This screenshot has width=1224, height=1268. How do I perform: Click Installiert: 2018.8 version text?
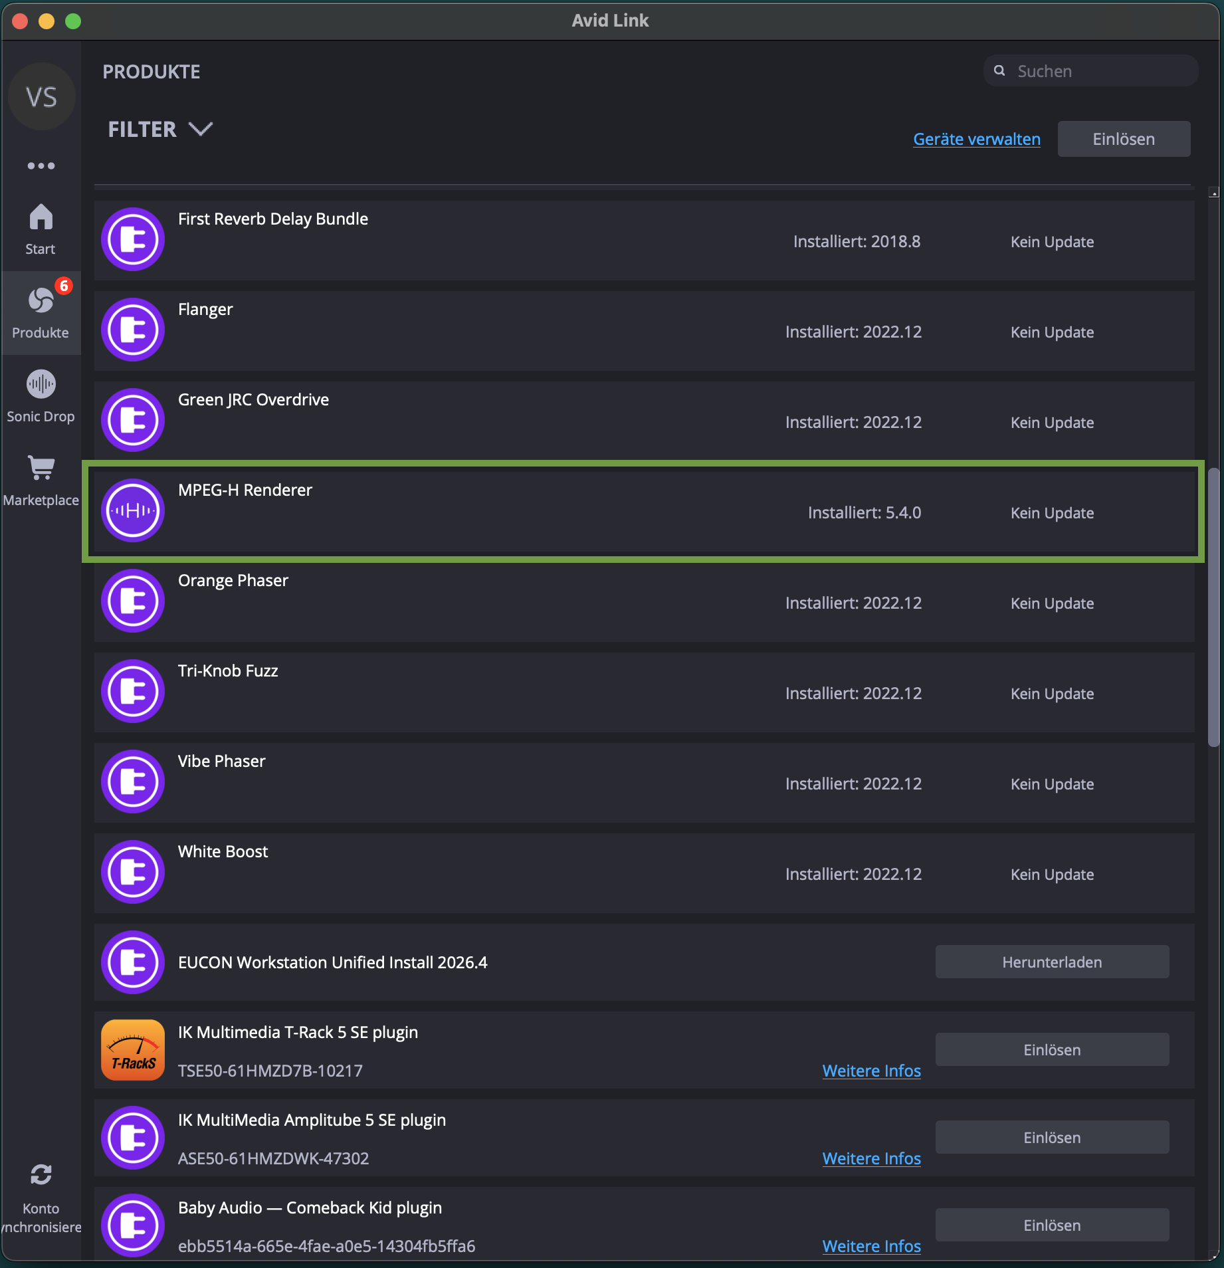857,241
